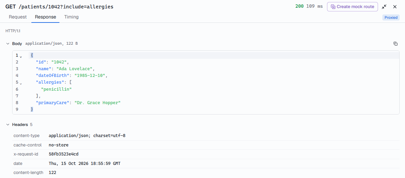
Task: Collapse the detail panel with arrows icon
Action: 384,7
